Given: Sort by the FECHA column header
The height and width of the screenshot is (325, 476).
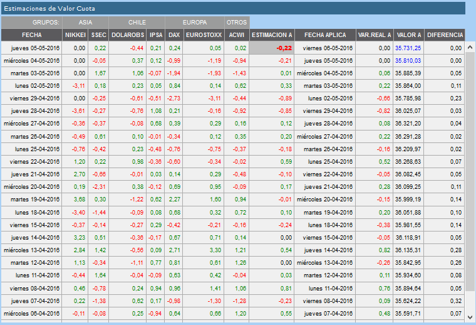Looking at the screenshot, I should 31,35.
